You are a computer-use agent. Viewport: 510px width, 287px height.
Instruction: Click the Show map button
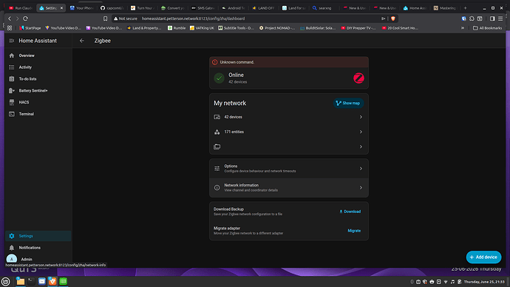pyautogui.click(x=348, y=103)
